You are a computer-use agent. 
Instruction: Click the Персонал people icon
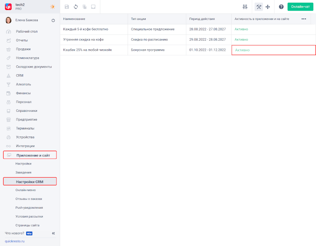coord(8,102)
